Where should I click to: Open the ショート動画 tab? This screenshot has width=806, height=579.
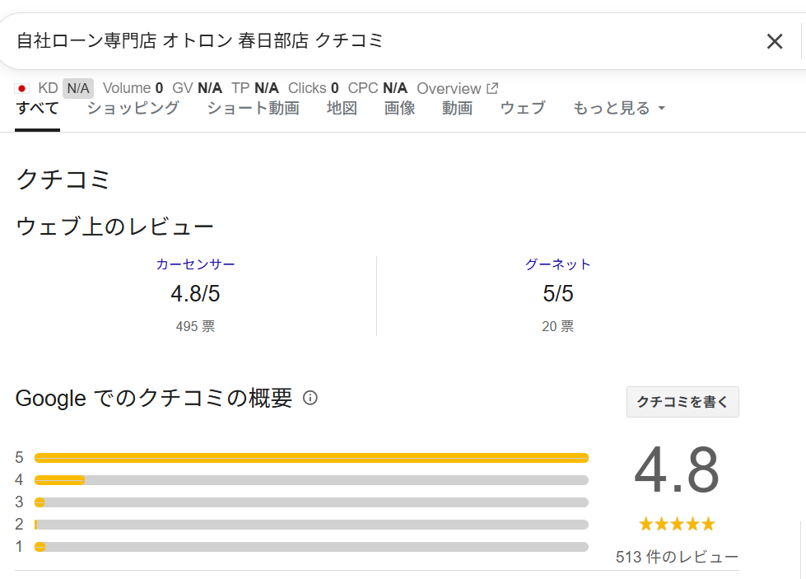(x=253, y=108)
